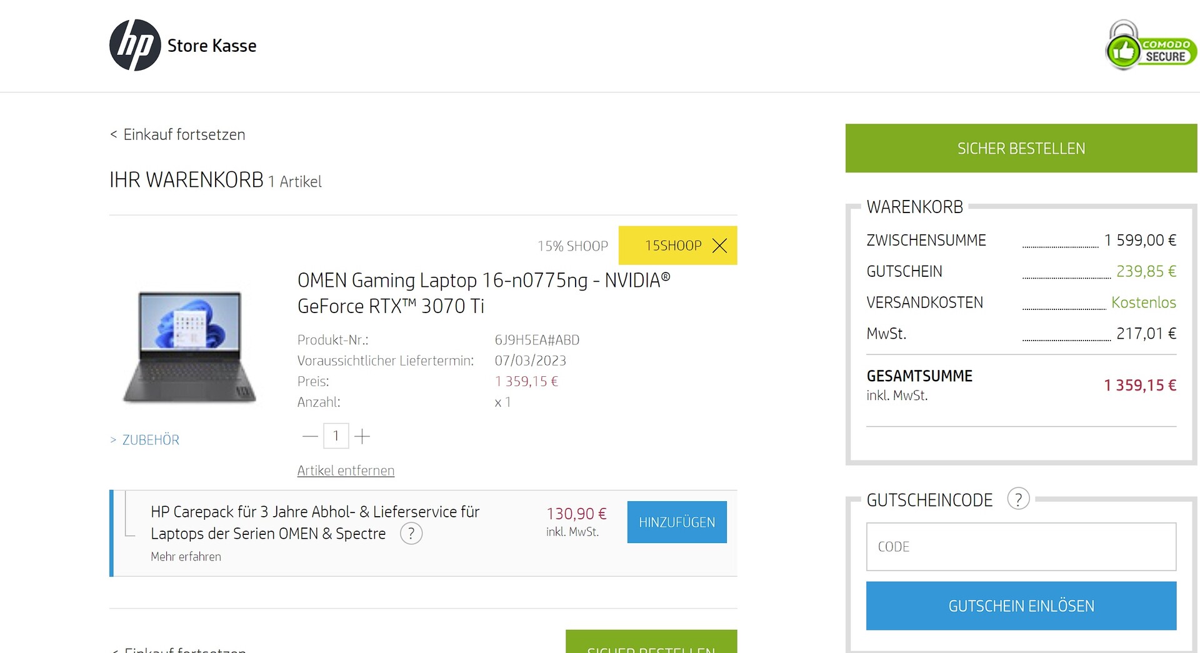The height and width of the screenshot is (653, 1200).
Task: Decrease quantity with minus button
Action: tap(310, 436)
